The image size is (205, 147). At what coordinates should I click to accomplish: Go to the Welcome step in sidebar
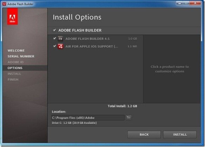click(x=16, y=51)
